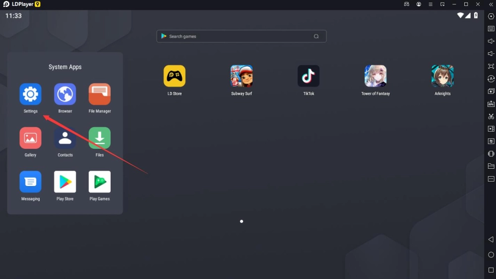The height and width of the screenshot is (279, 496).
Task: Open the account profile icon in title bar
Action: tap(419, 4)
